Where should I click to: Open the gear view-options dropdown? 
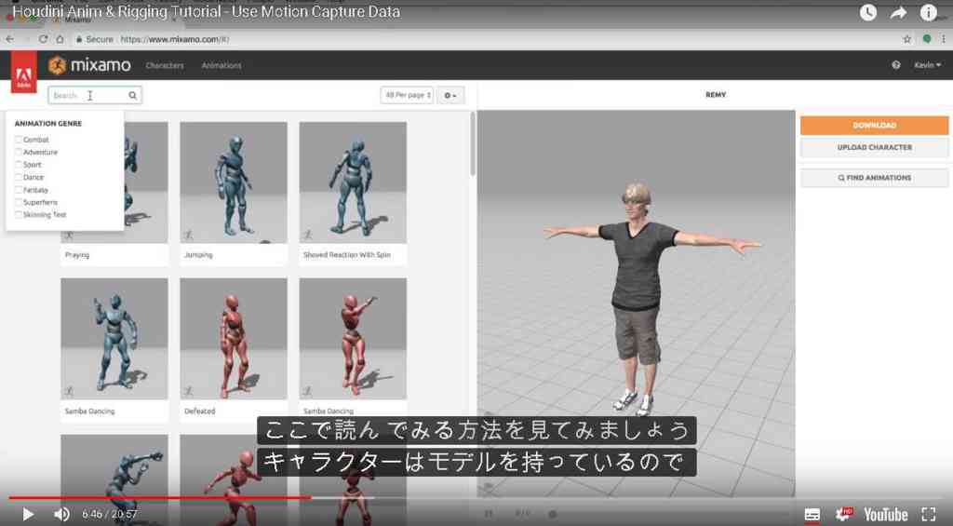click(x=450, y=96)
